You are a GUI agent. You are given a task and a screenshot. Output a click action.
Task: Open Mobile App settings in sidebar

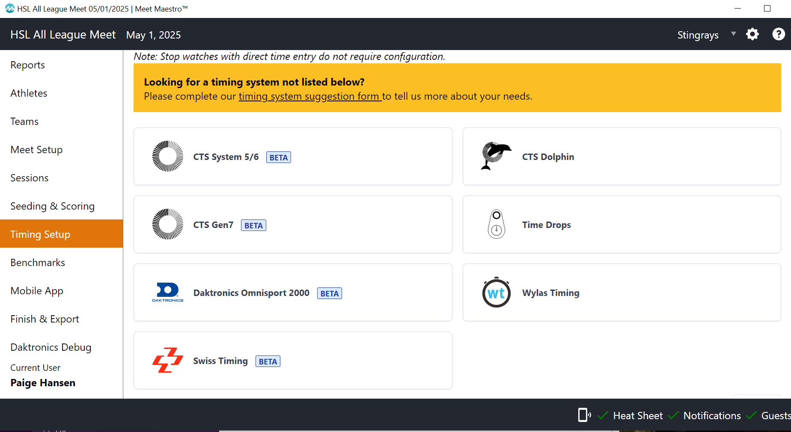(62, 291)
